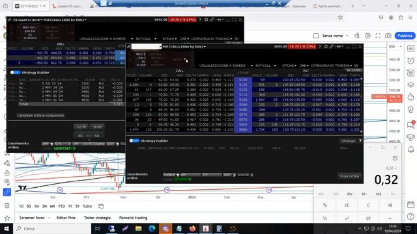Viewport: 417px width, 234px height.
Task: Toggle the layout checkbox beside Senza nome
Action: tap(316, 36)
